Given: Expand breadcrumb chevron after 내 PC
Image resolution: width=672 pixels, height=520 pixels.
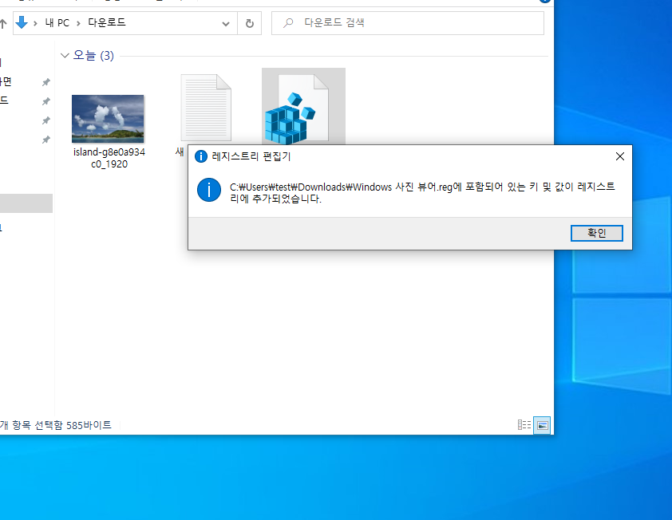Looking at the screenshot, I should tap(78, 24).
